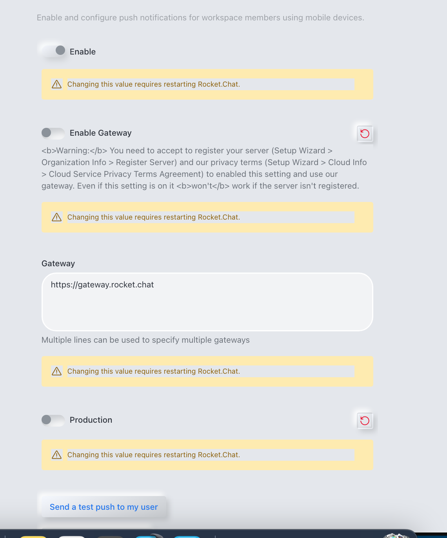Click the warning triangle below Enable Gateway
Viewport: 447px width, 538px height.
click(x=56, y=217)
